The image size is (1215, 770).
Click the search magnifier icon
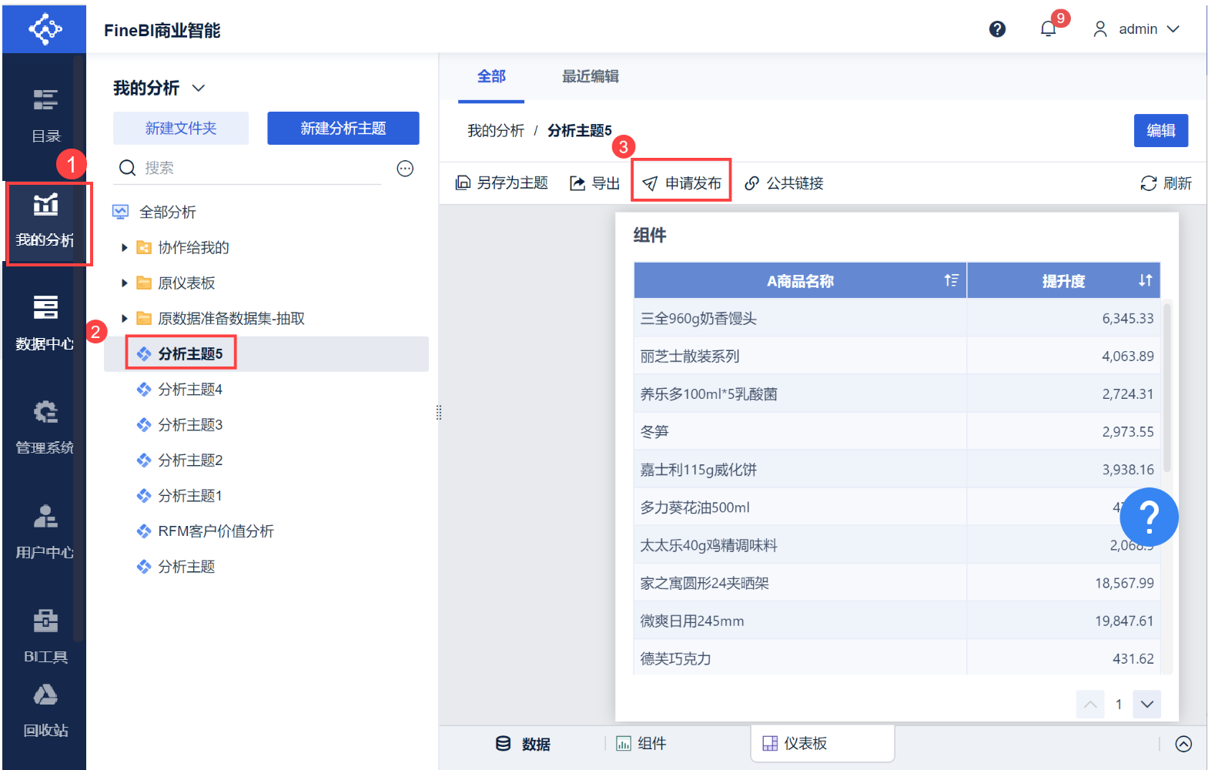pos(127,168)
